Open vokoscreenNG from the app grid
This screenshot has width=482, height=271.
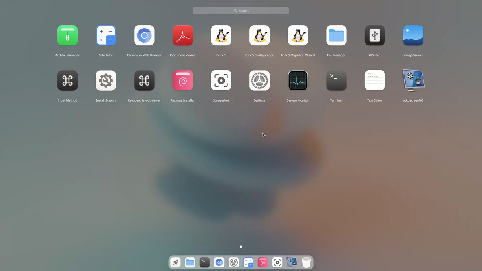coord(413,80)
